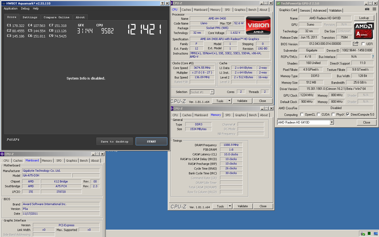Open the GPU-Z hamburger menu icon

click(374, 9)
